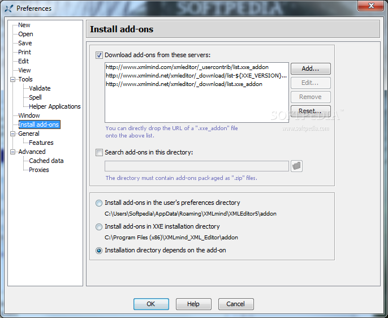Open the Save preferences section
The height and width of the screenshot is (318, 388).
click(25, 43)
